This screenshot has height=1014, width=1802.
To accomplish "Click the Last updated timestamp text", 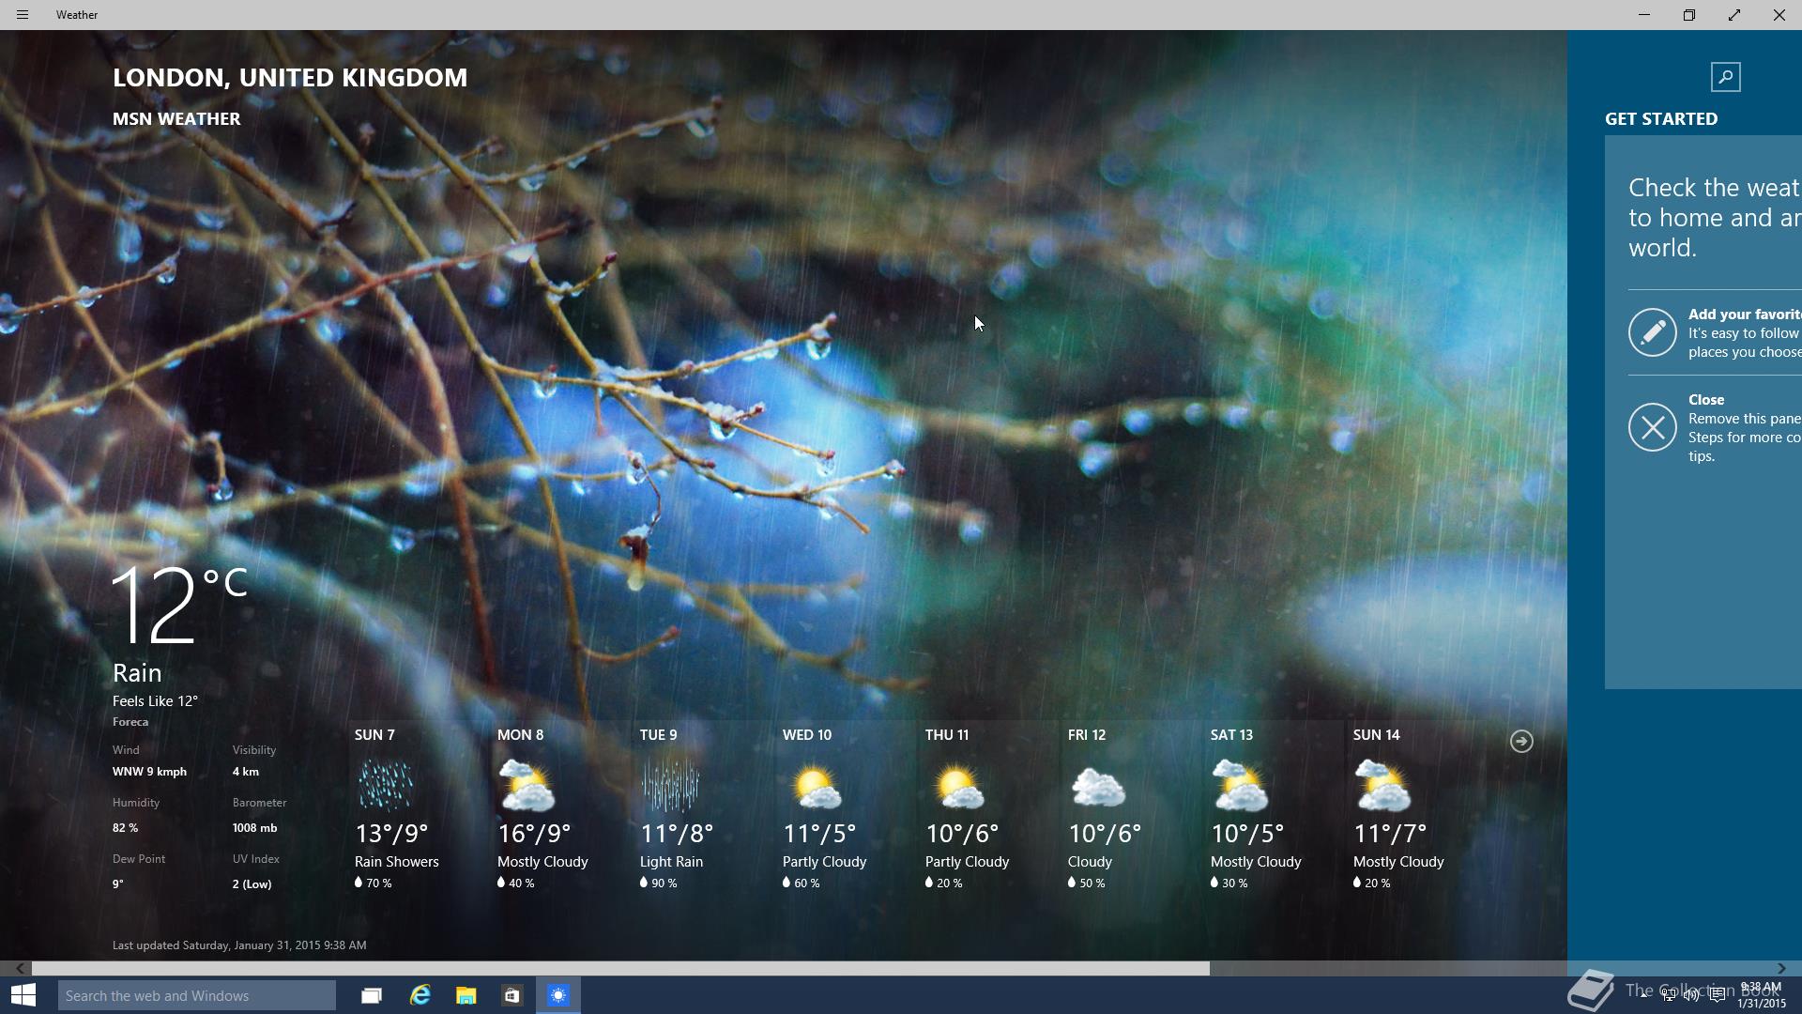I will tap(239, 945).
